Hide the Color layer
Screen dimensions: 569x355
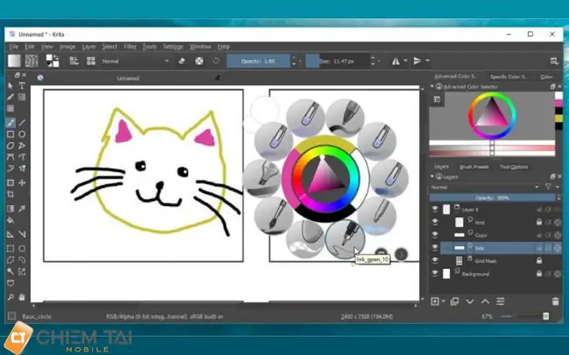[x=435, y=235]
